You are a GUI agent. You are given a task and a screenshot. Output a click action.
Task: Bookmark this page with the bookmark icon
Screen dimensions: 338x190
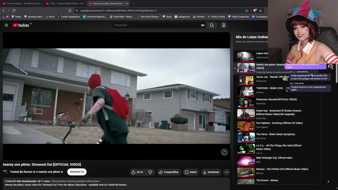(x=70, y=11)
